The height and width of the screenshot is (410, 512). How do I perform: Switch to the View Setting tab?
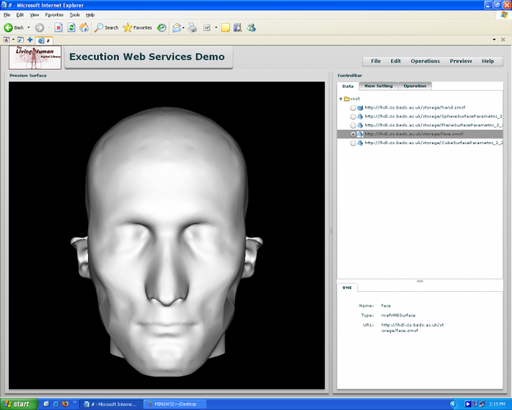coord(378,86)
